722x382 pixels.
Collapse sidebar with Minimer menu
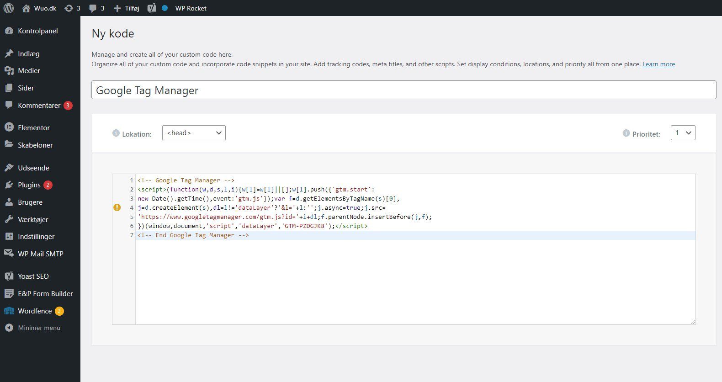39,328
